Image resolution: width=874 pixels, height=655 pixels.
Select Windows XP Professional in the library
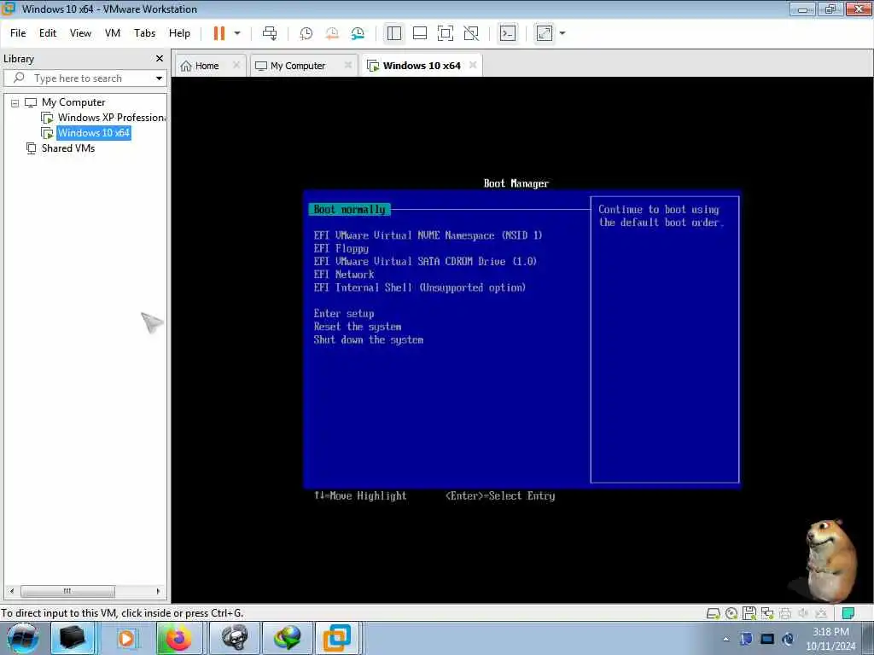[112, 118]
